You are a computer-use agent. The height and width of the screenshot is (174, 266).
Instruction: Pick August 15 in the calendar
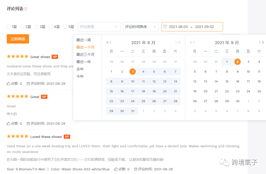(111, 91)
